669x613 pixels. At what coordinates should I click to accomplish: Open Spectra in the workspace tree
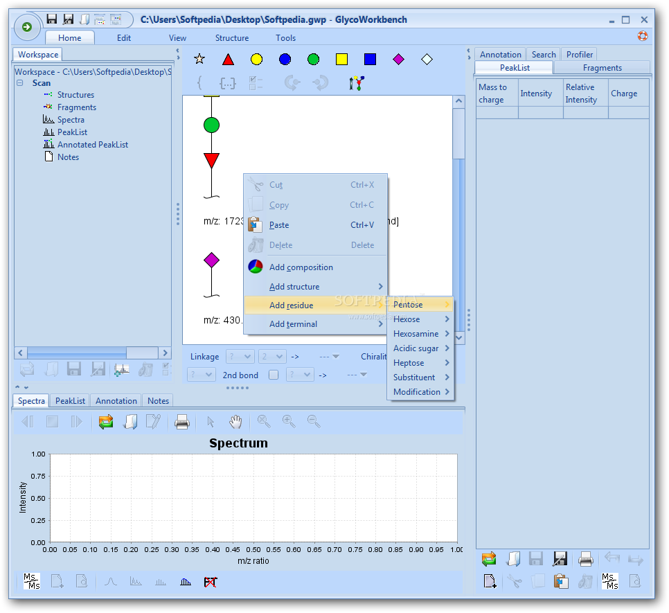click(71, 119)
